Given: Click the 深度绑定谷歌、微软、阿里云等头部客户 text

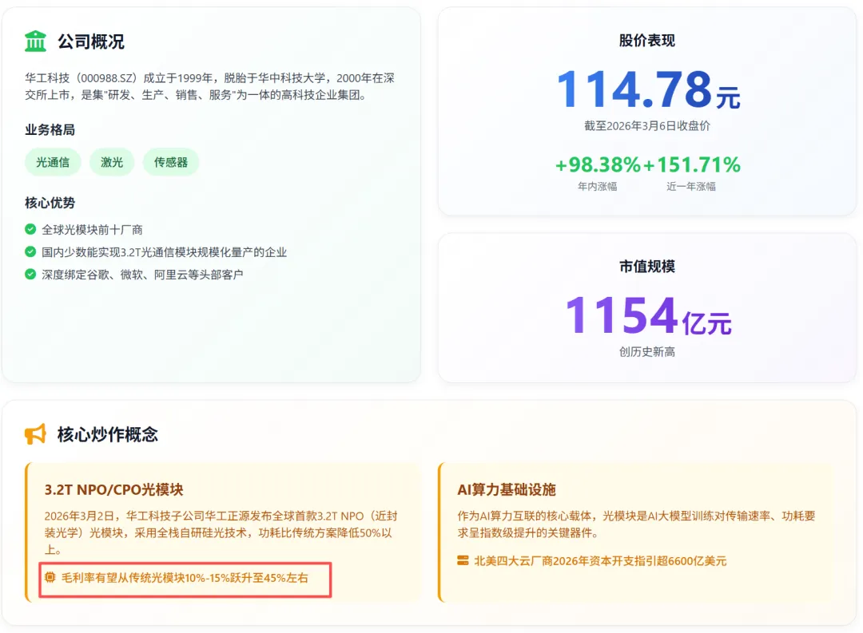Looking at the screenshot, I should (x=142, y=275).
